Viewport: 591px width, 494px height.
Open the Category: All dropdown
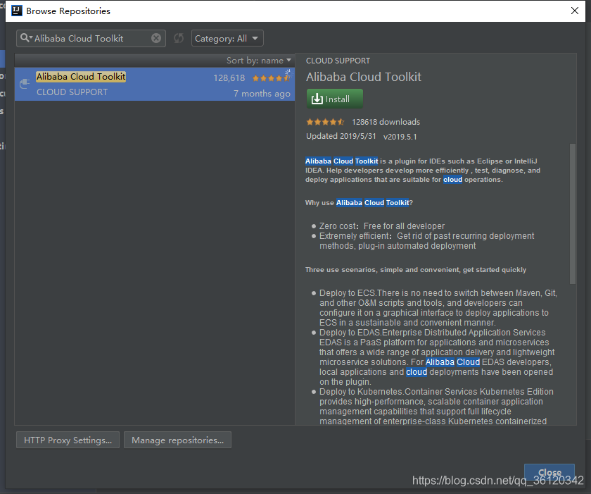click(x=227, y=38)
